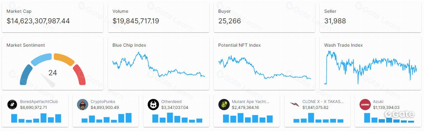The width and height of the screenshot is (424, 131).
Task: Click the dark blue sentiment gauge segment
Action: coord(25,75)
